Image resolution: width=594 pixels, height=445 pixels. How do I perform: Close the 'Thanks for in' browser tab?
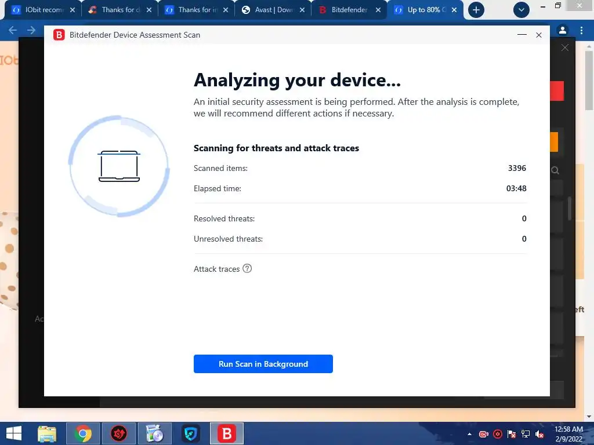tap(226, 10)
